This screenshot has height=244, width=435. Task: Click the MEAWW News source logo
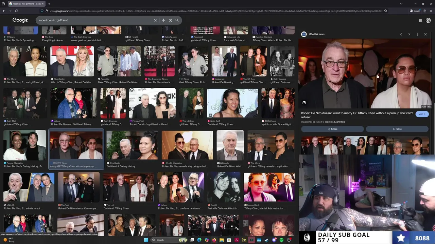(x=304, y=34)
